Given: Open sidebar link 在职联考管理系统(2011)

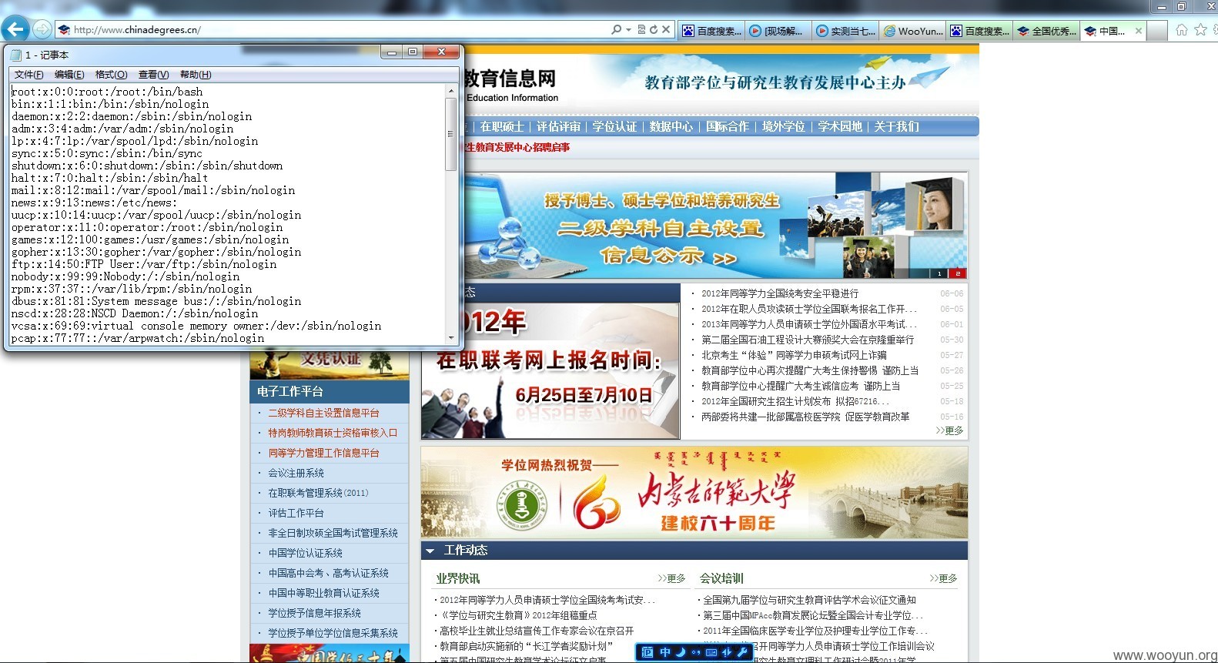Looking at the screenshot, I should click(x=318, y=494).
